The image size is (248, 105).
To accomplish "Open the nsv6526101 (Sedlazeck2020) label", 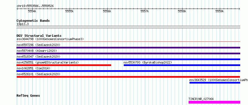I will click(38, 74).
